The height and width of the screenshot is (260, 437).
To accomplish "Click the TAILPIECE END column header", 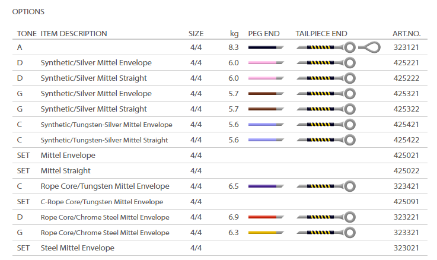I will point(321,34).
